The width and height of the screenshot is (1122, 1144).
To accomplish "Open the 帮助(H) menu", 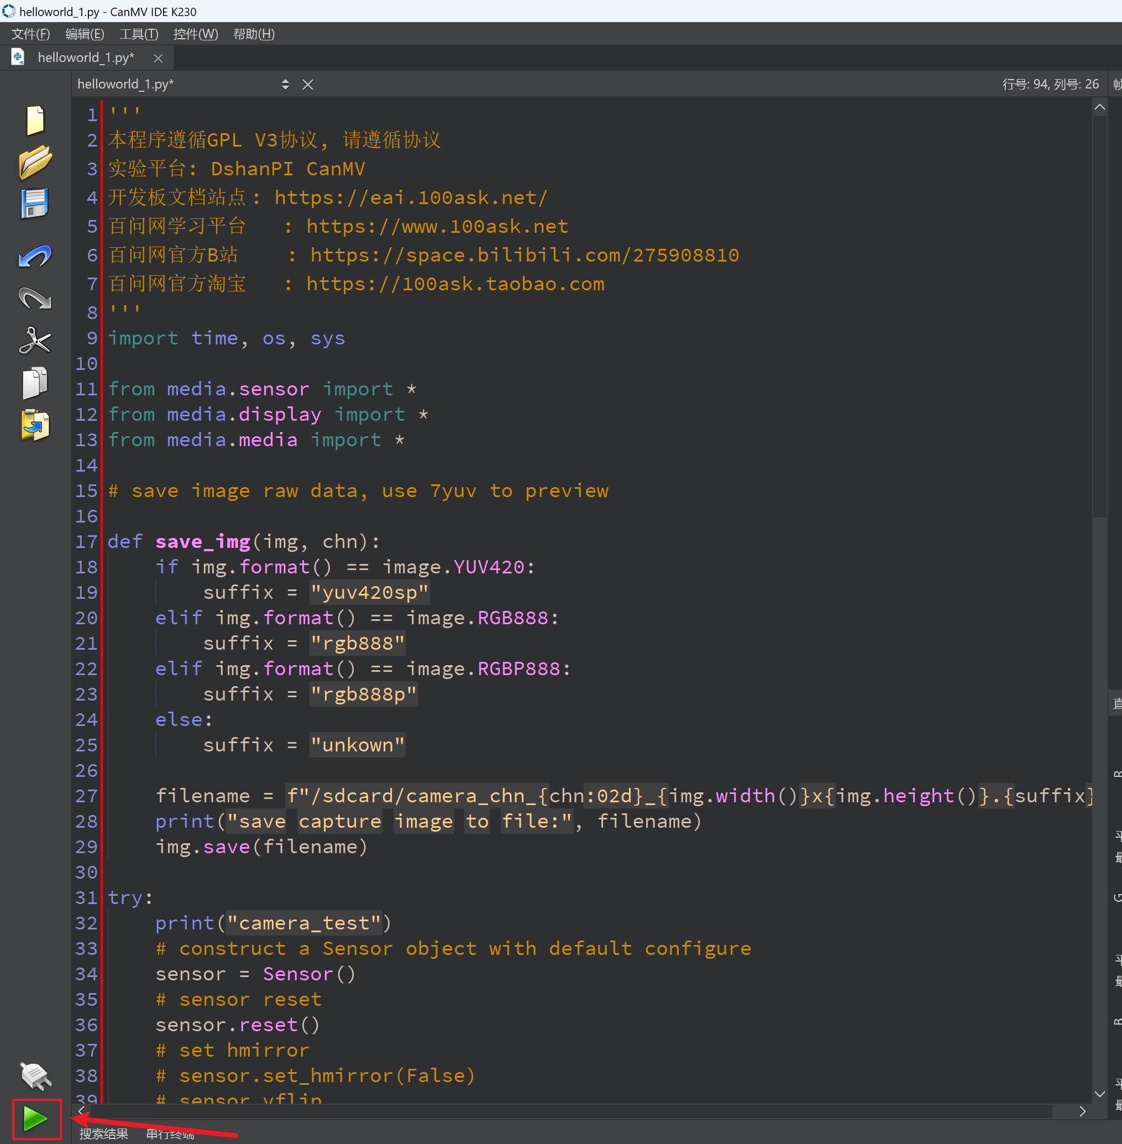I will click(254, 34).
